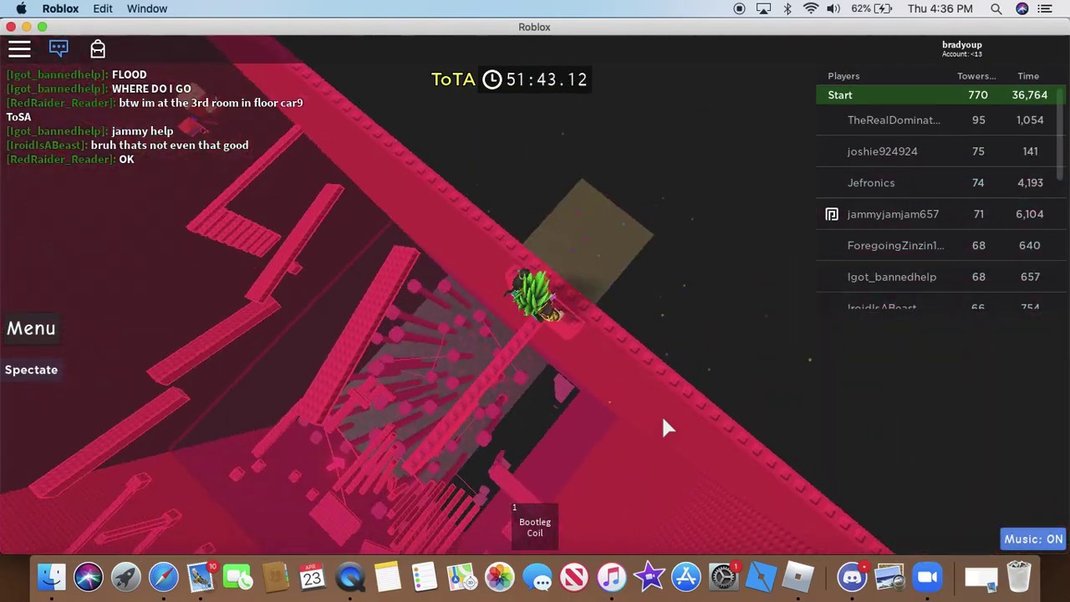Open Music app in dock
Screen dimensions: 1070x602
pyautogui.click(x=612, y=577)
